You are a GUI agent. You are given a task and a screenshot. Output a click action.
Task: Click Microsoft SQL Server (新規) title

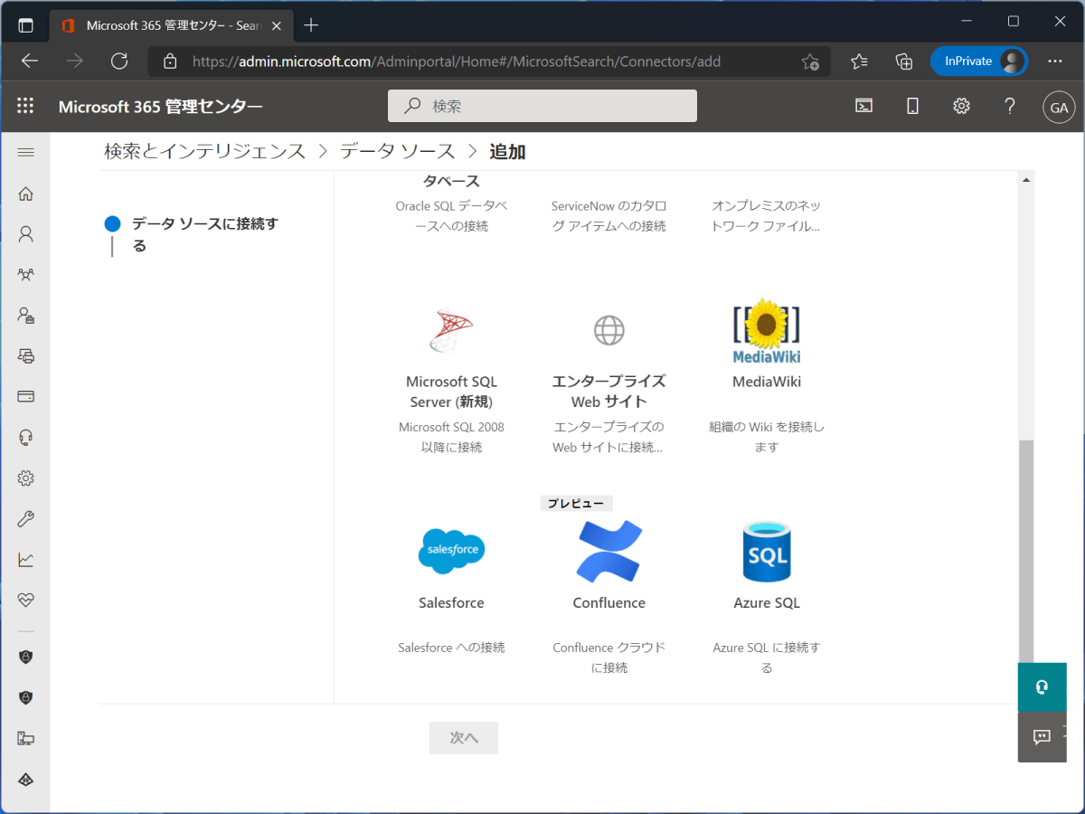[x=451, y=392]
